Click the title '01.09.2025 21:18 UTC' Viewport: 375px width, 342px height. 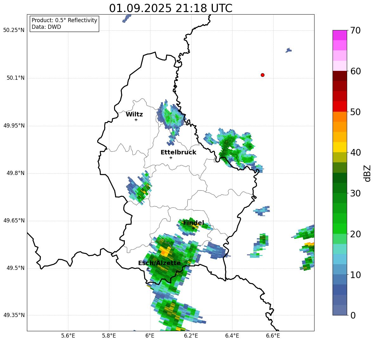[x=170, y=8]
